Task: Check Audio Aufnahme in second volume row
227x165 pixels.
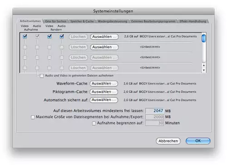Action: coord(37,47)
